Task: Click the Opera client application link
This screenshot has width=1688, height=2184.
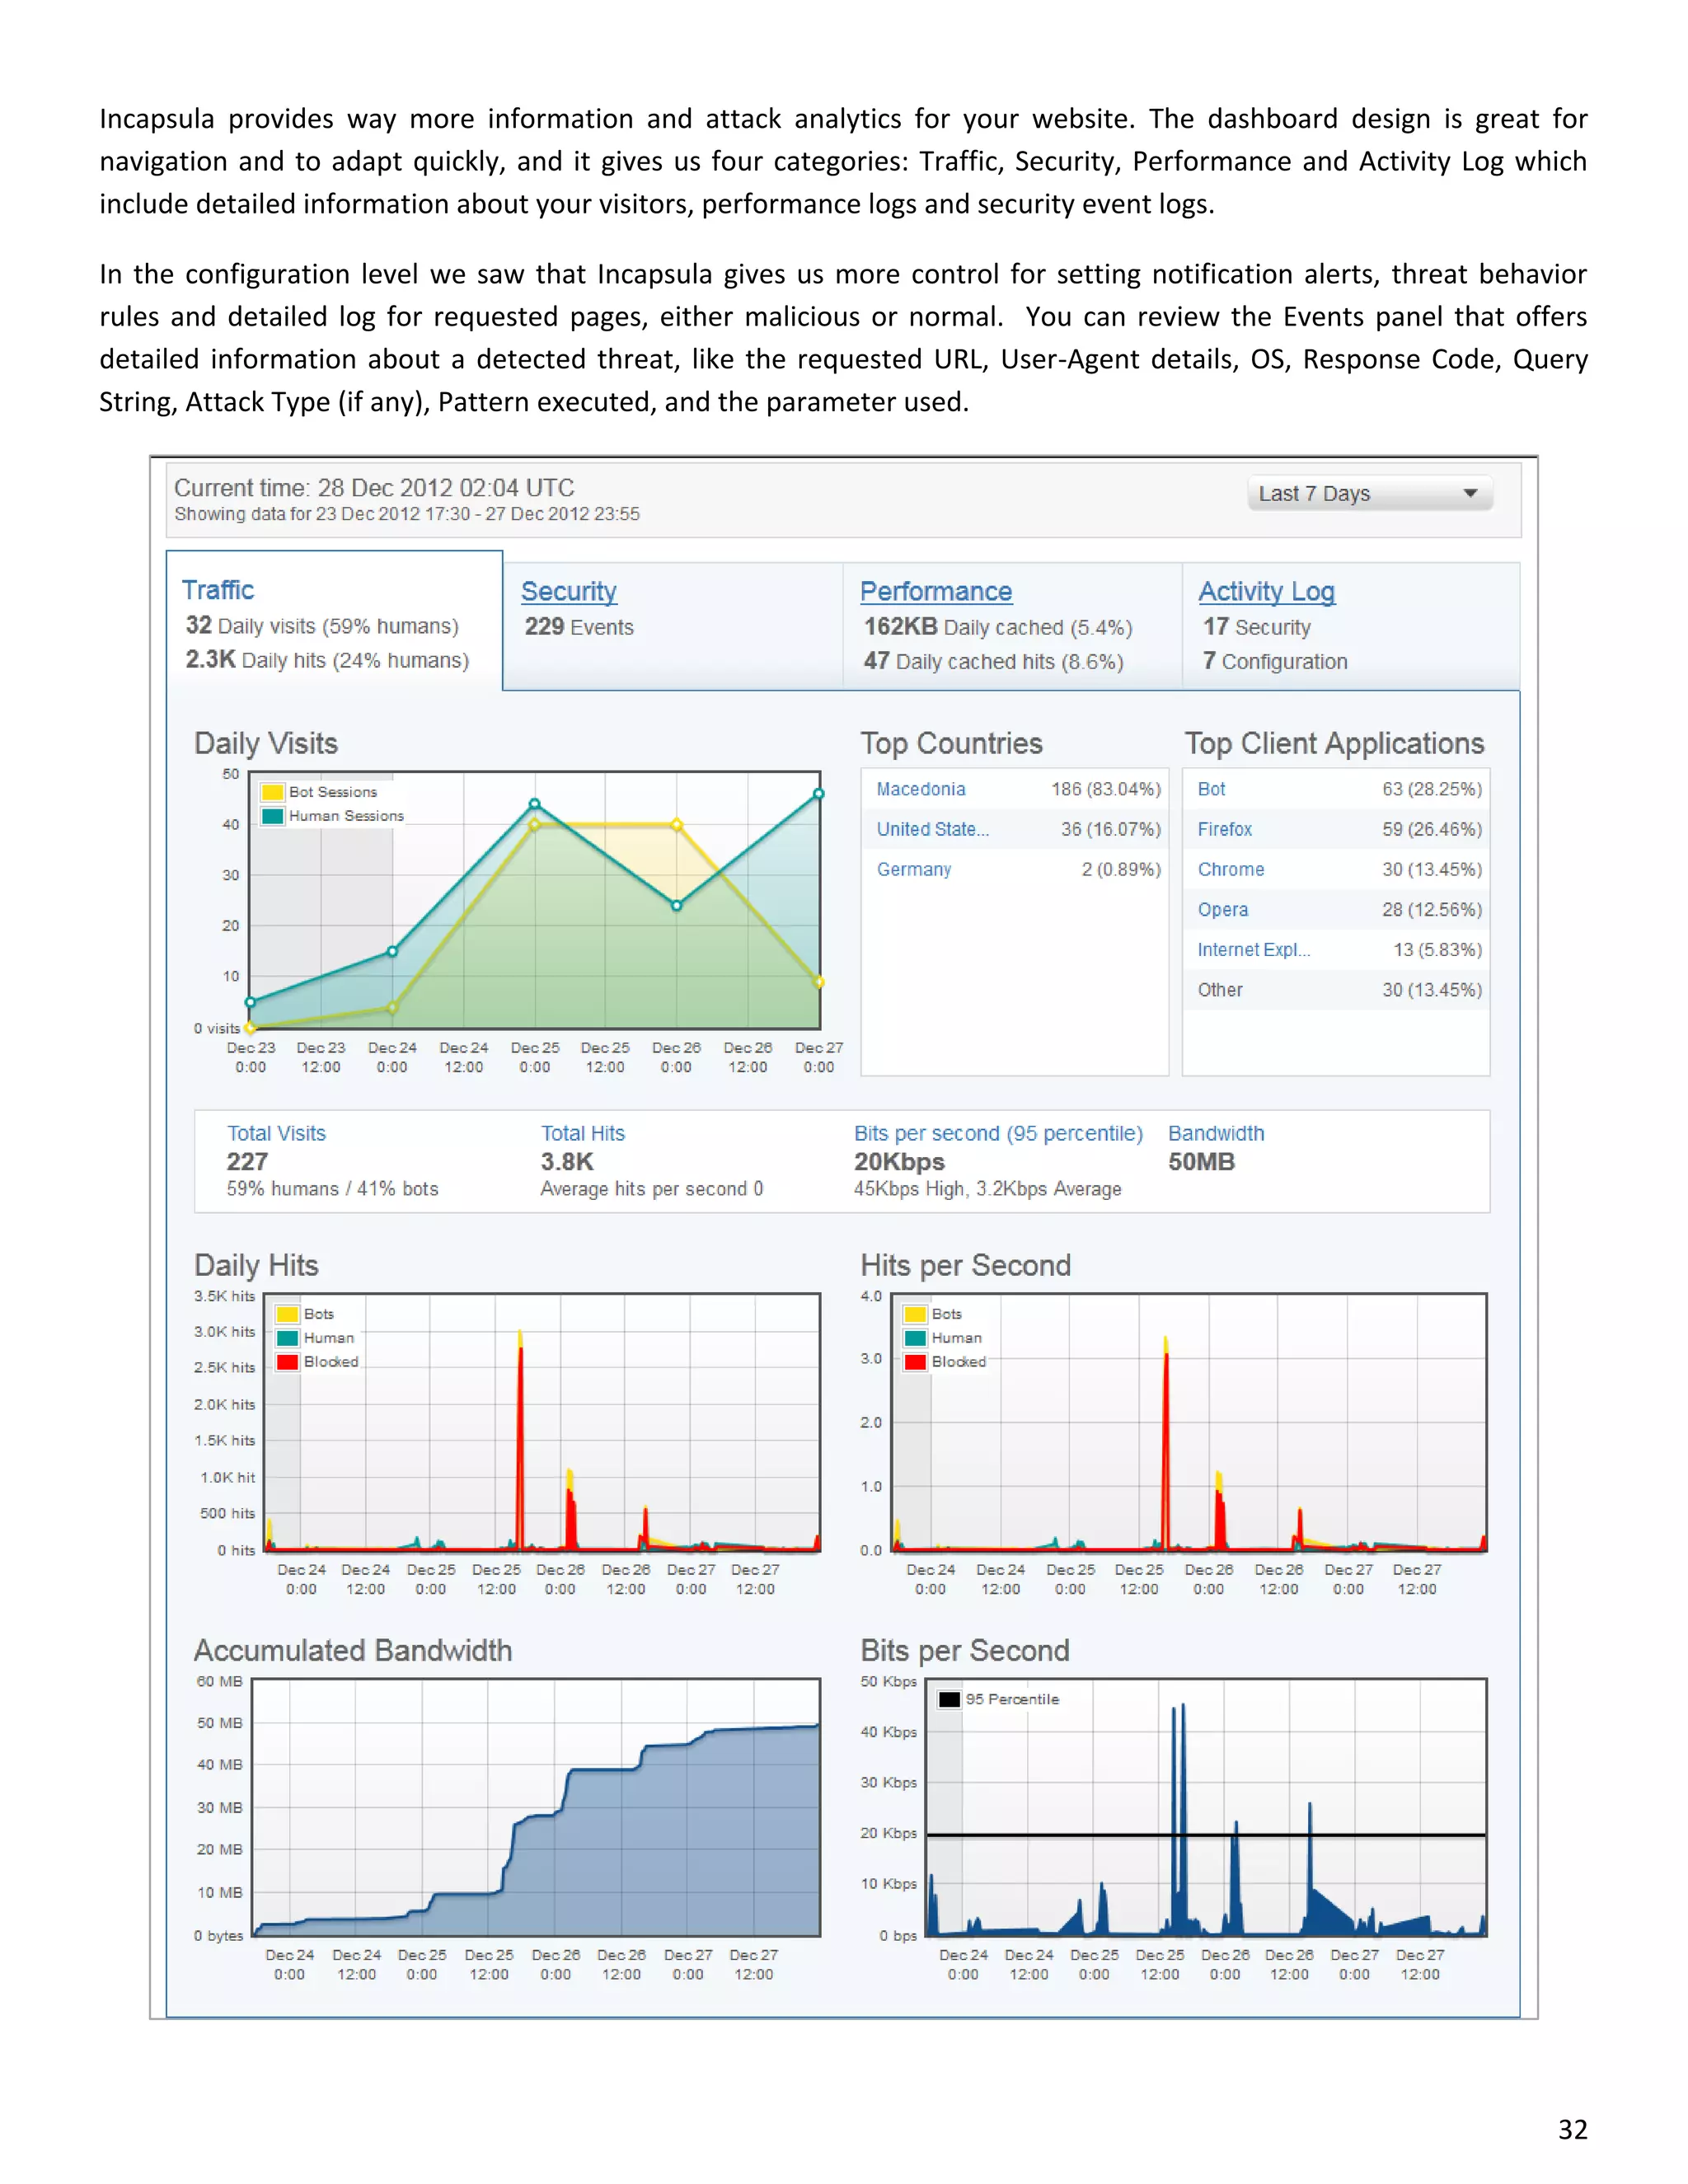Action: point(1223,909)
